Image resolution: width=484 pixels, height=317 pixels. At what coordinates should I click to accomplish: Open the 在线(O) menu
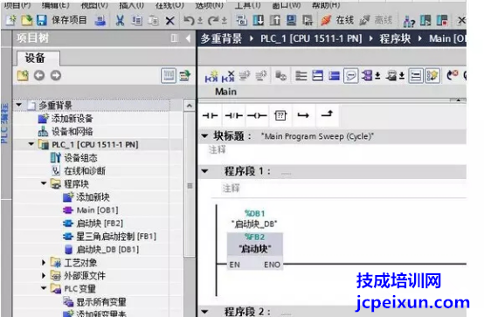click(x=169, y=5)
